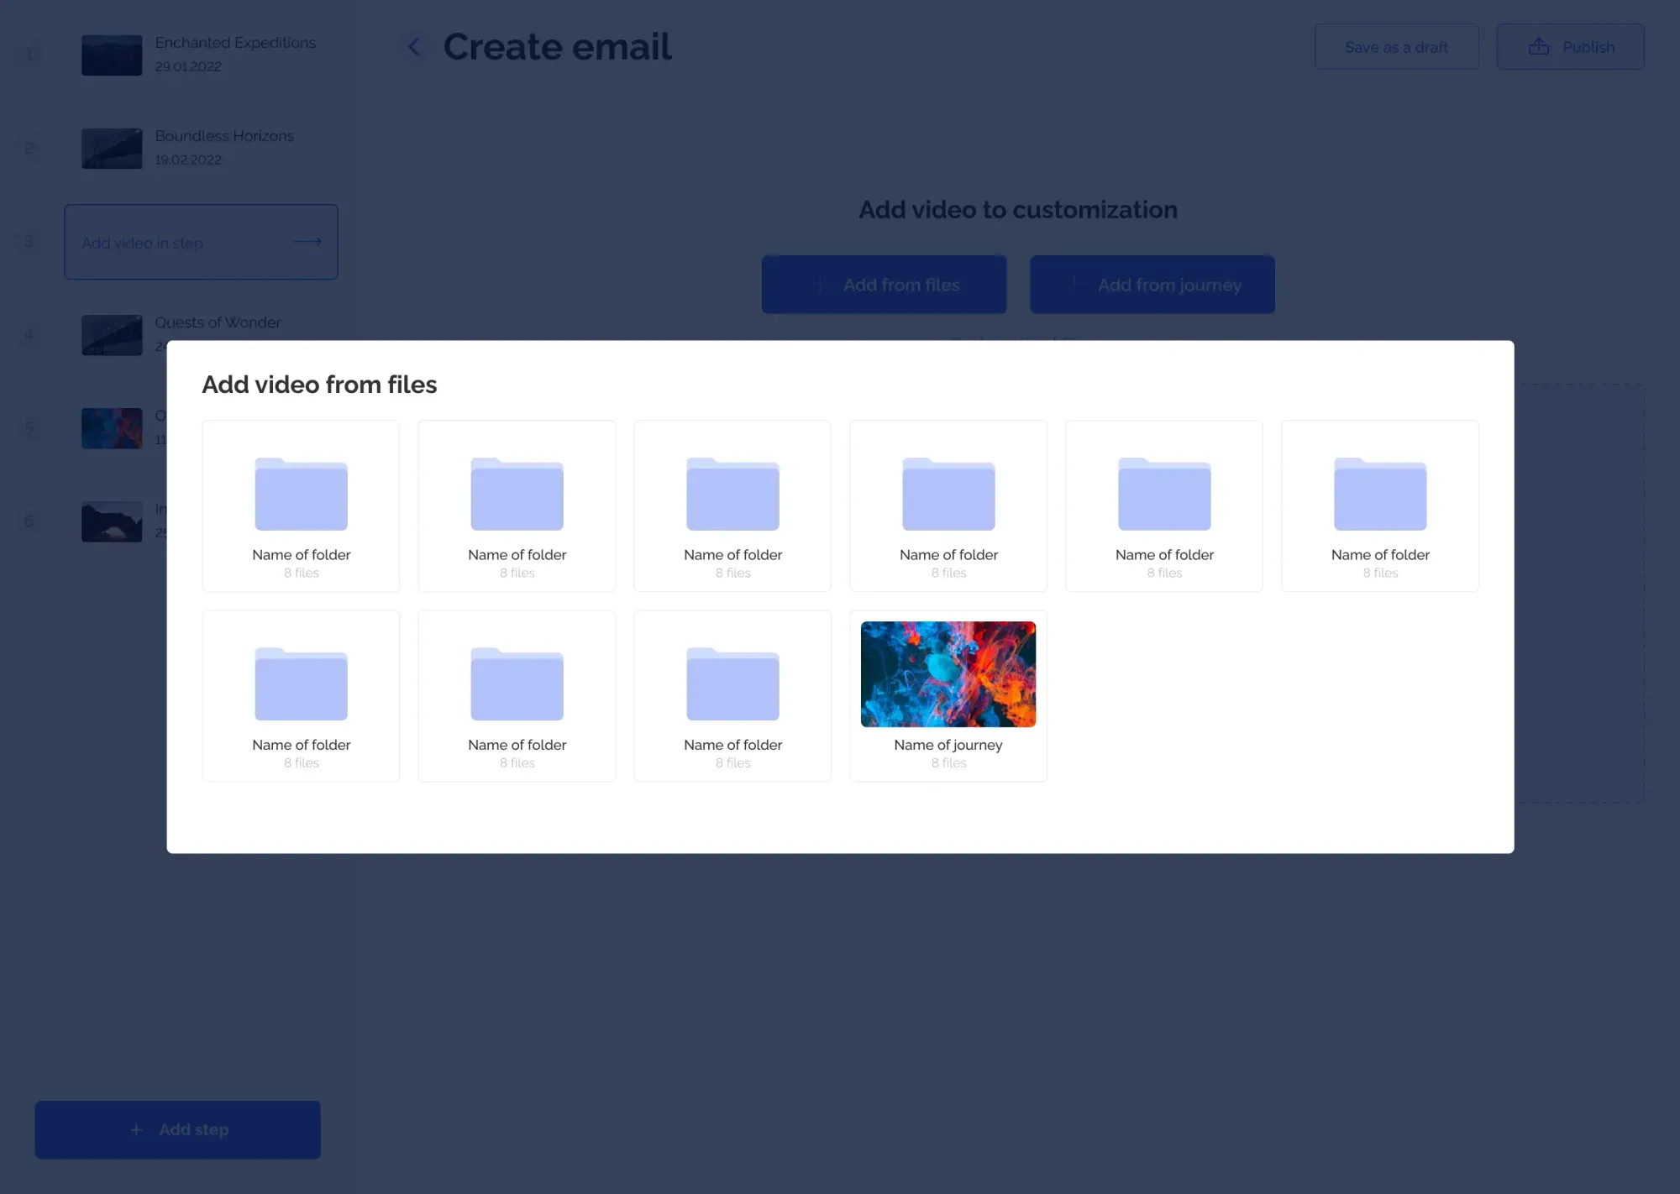Select the Name of journey thumbnail
Screen dimensions: 1680x1194
(x=948, y=673)
